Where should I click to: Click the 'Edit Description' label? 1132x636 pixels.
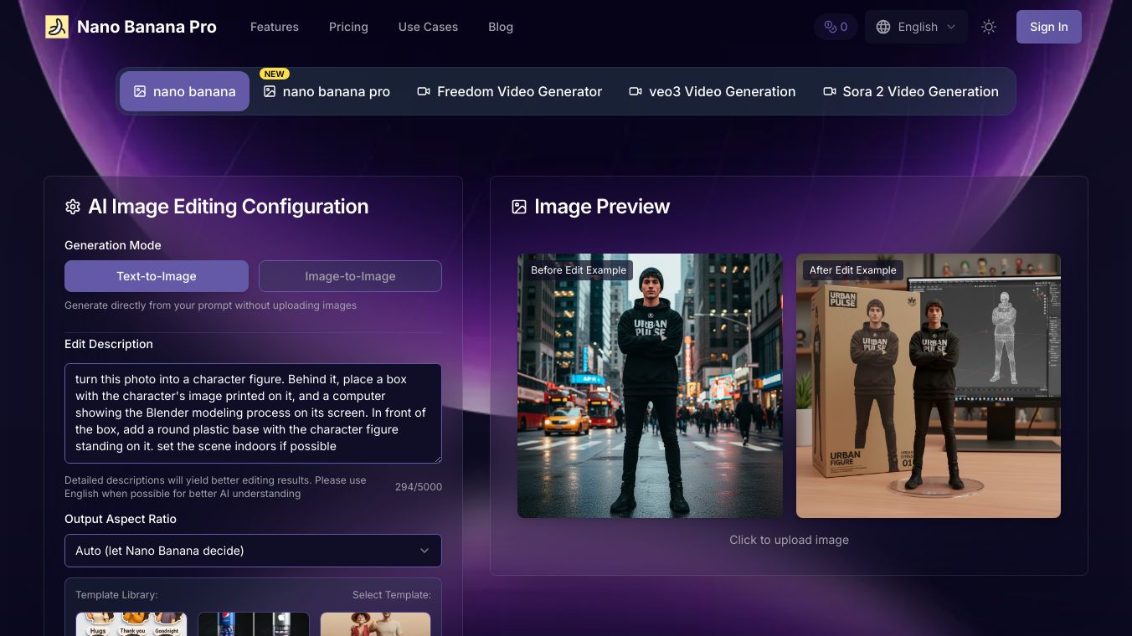point(109,344)
